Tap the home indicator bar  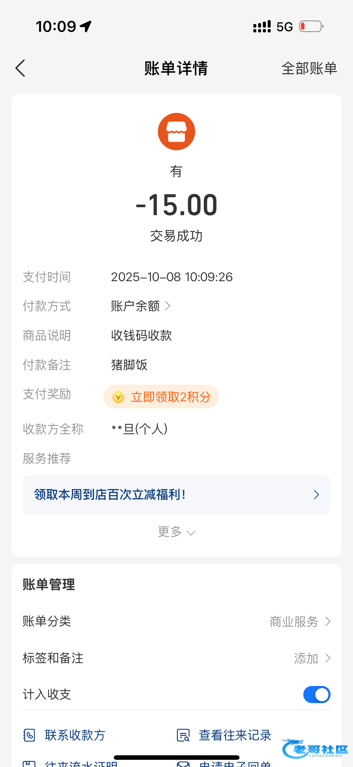(x=176, y=757)
